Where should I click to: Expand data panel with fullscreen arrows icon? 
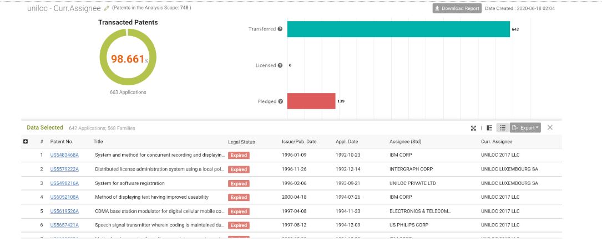473,128
